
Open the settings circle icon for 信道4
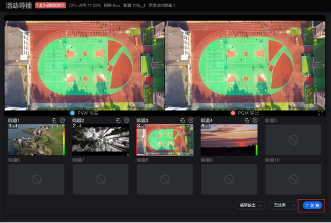(x=255, y=120)
